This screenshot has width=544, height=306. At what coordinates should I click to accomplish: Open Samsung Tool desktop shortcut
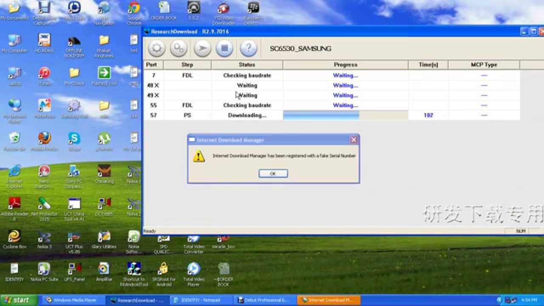click(74, 109)
